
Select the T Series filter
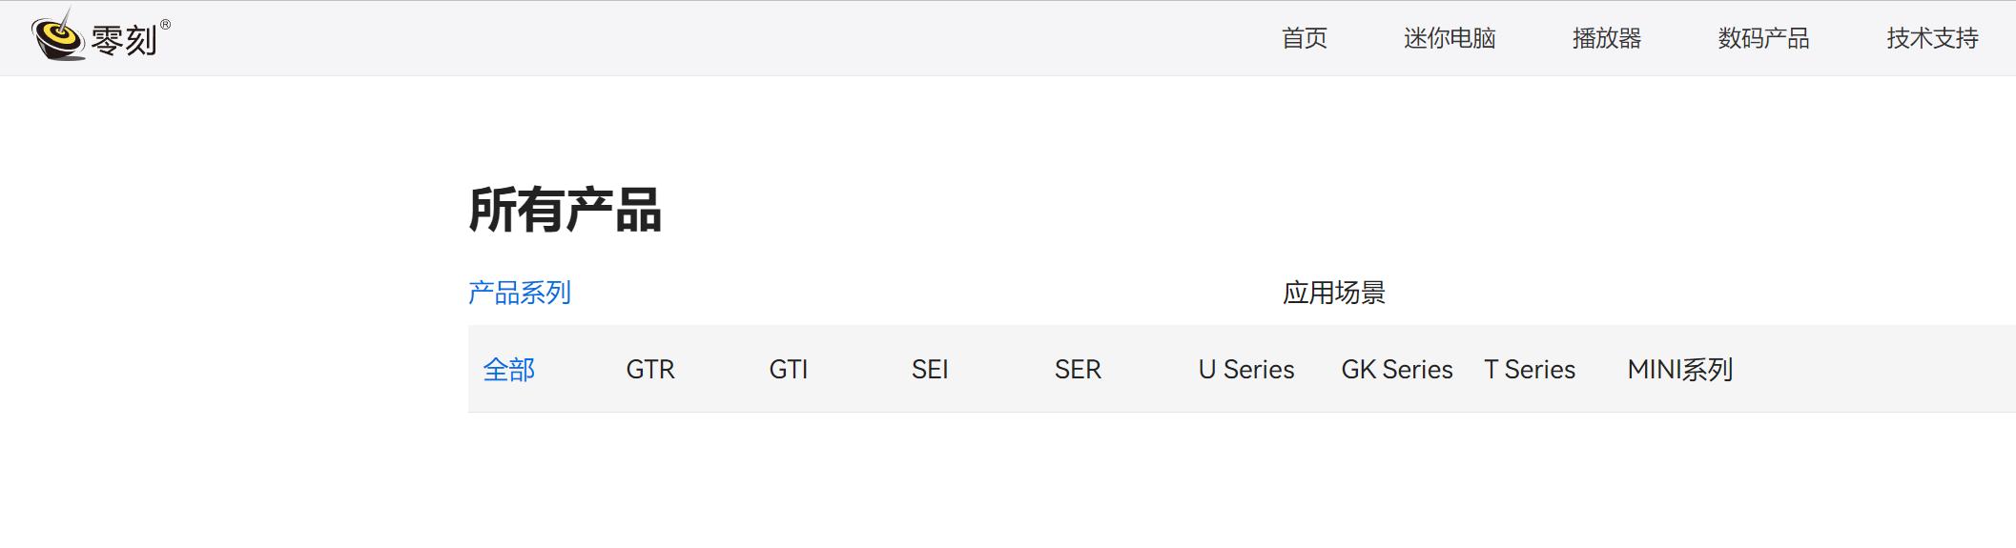1530,370
